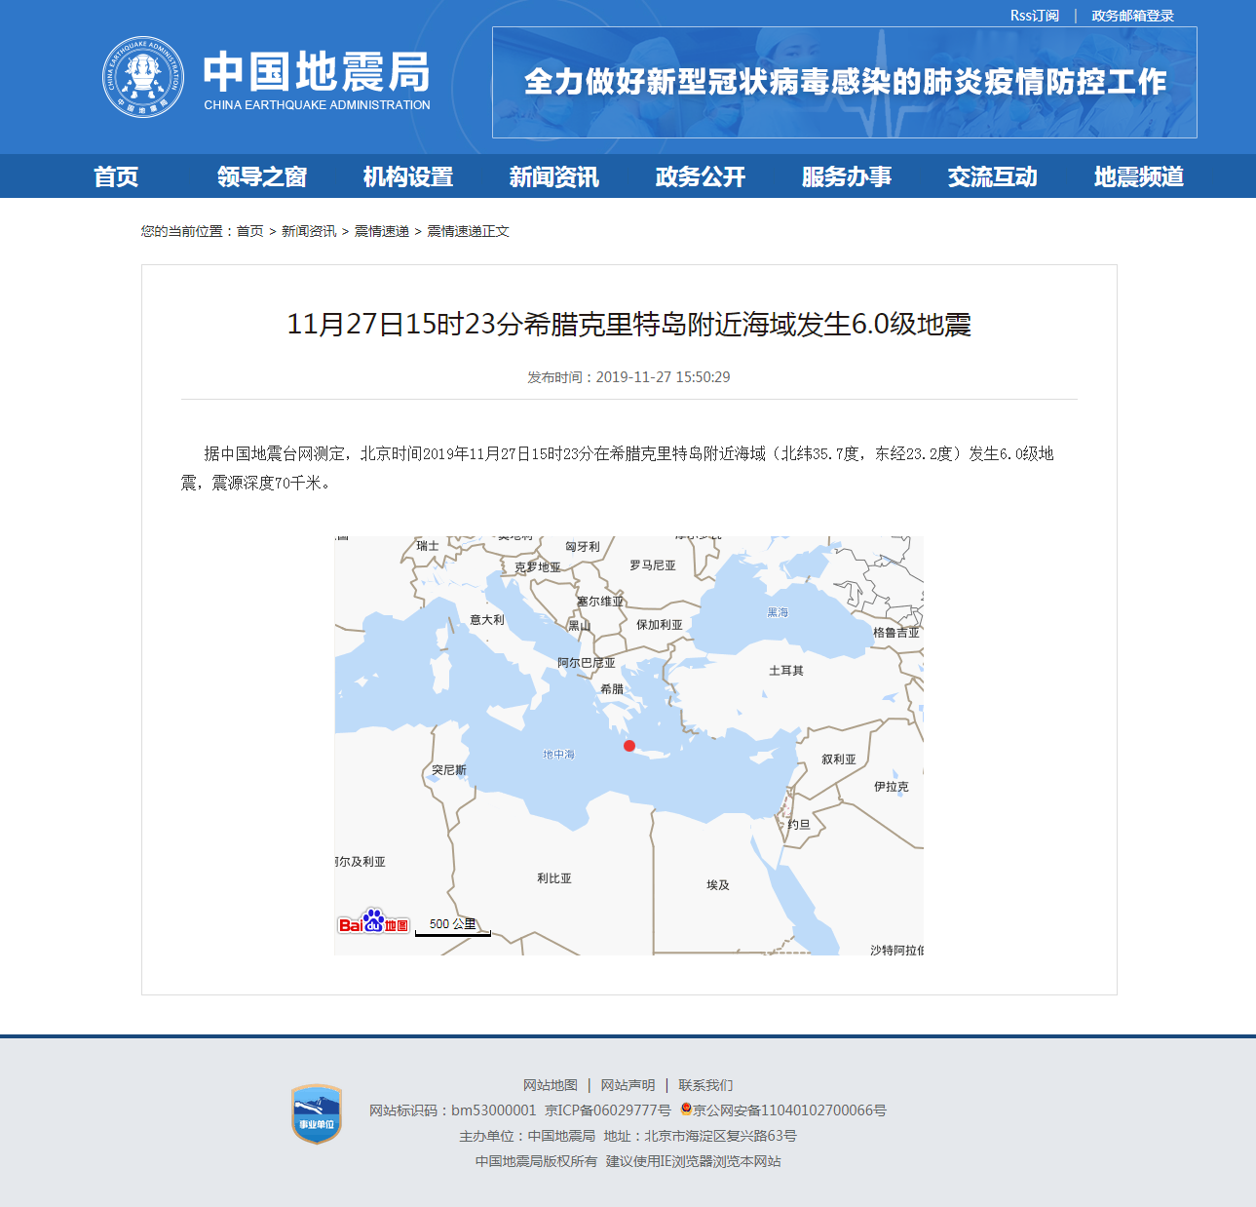This screenshot has width=1256, height=1207.
Task: Open 交流互动 from the nav bar
Action: (993, 176)
